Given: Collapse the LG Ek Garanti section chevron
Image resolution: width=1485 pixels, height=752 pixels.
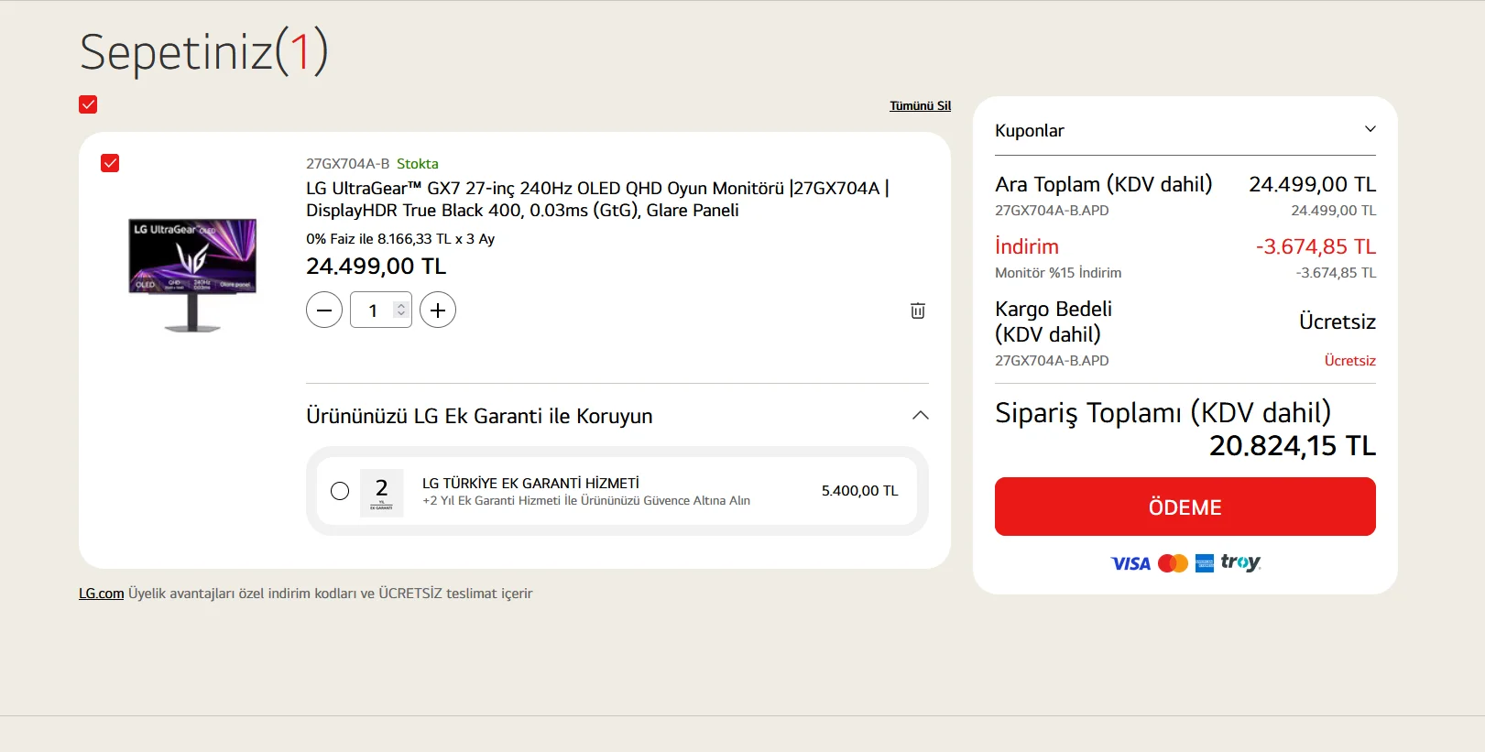Looking at the screenshot, I should tap(921, 415).
